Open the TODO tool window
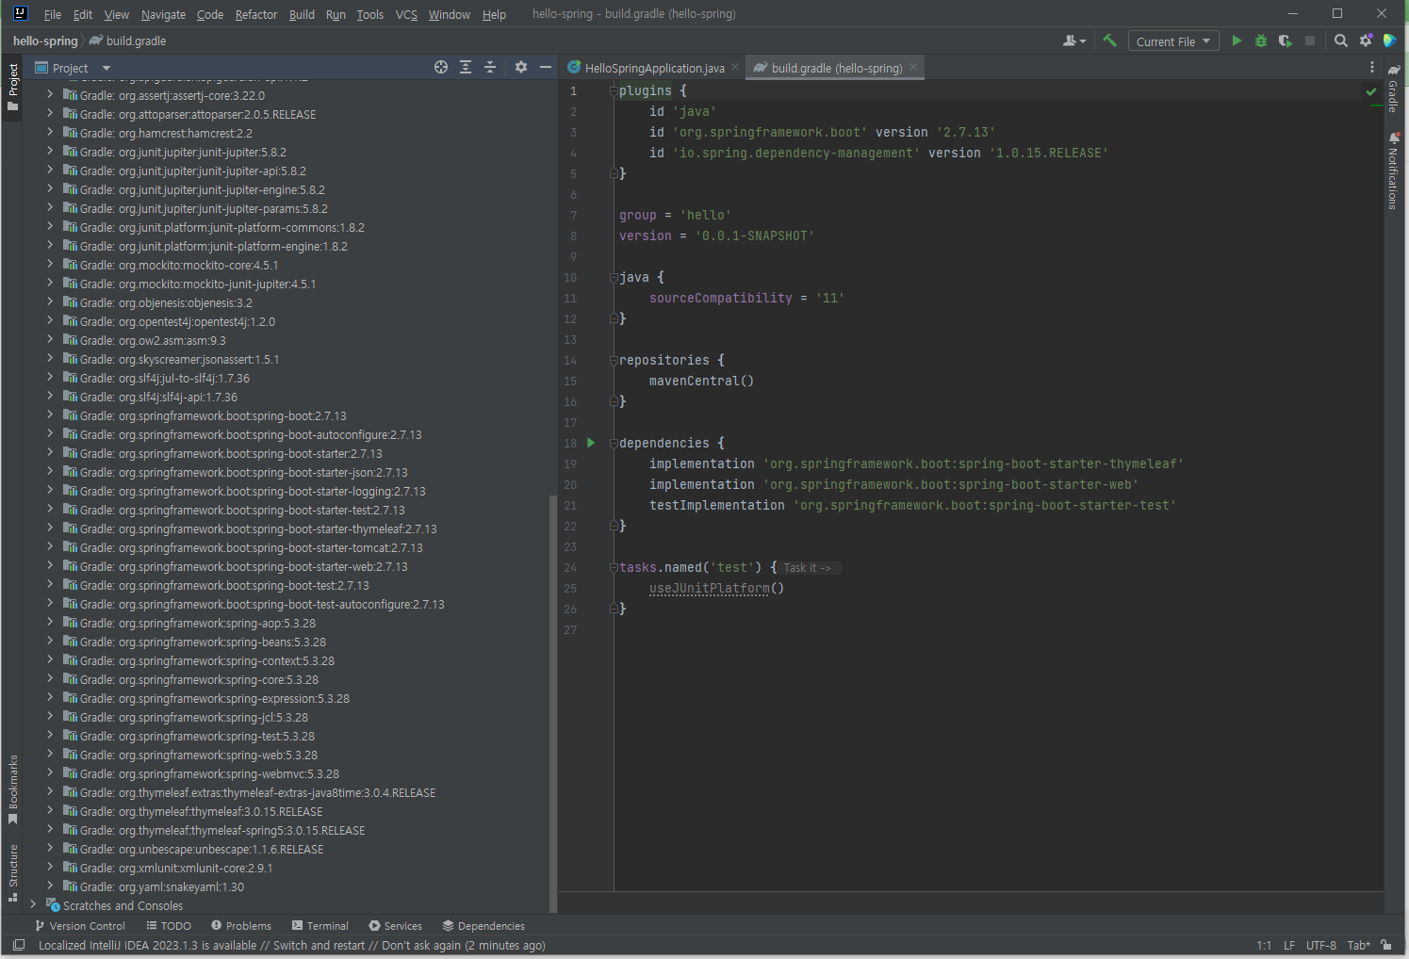 click(x=169, y=926)
